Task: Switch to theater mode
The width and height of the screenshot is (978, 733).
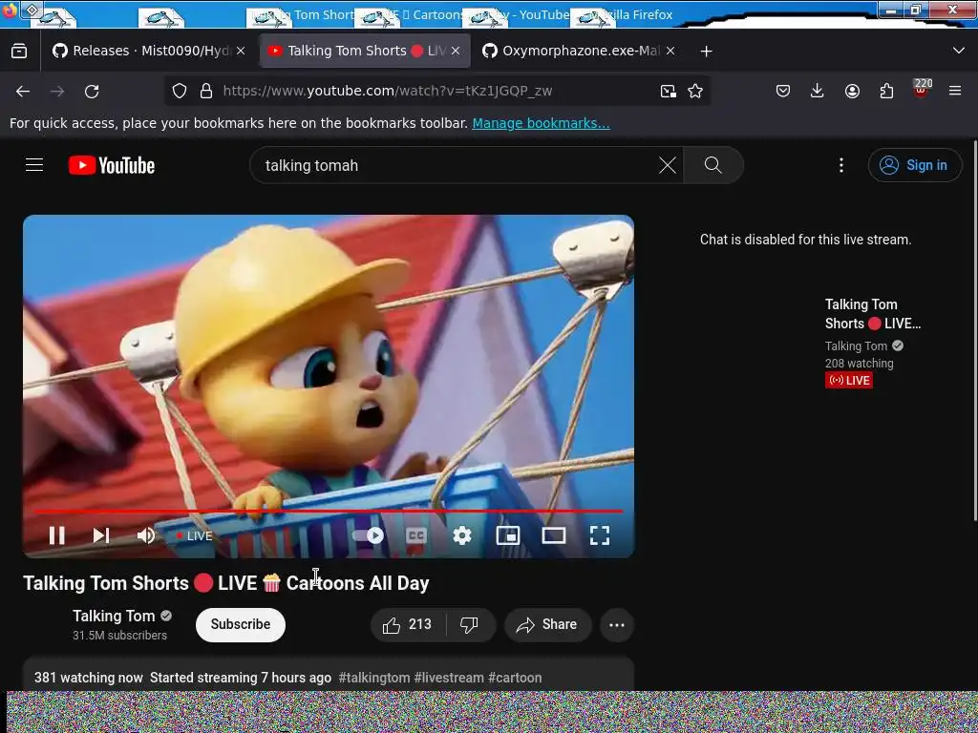Action: click(x=554, y=535)
